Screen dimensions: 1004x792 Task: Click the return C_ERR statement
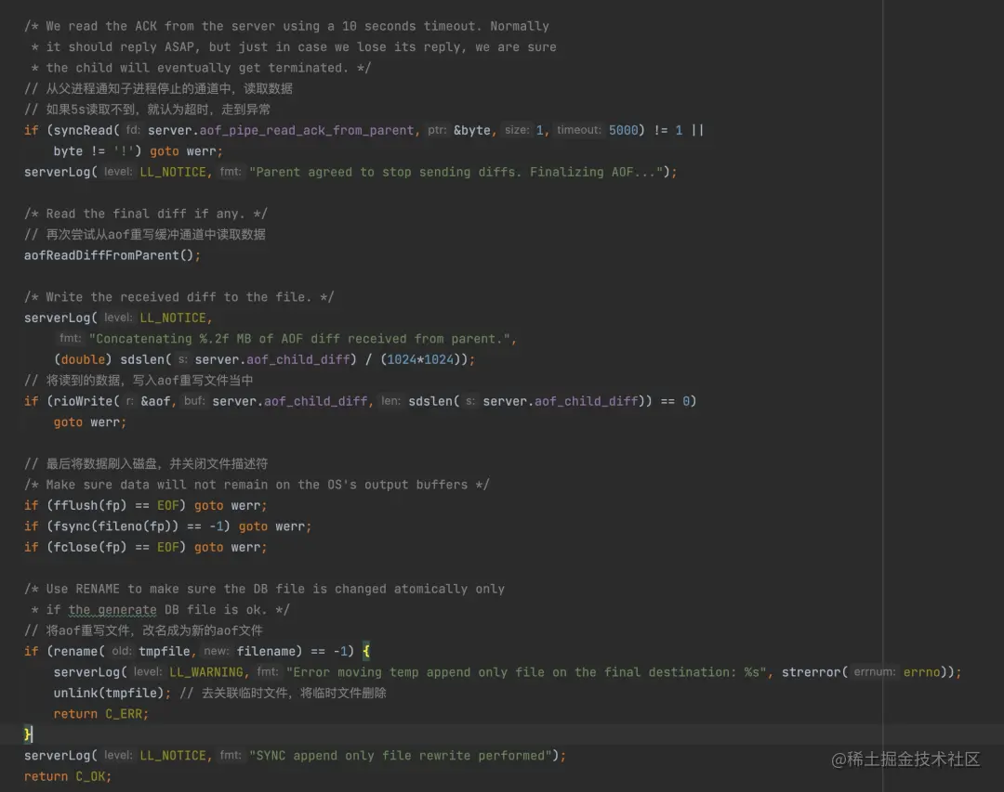point(100,714)
